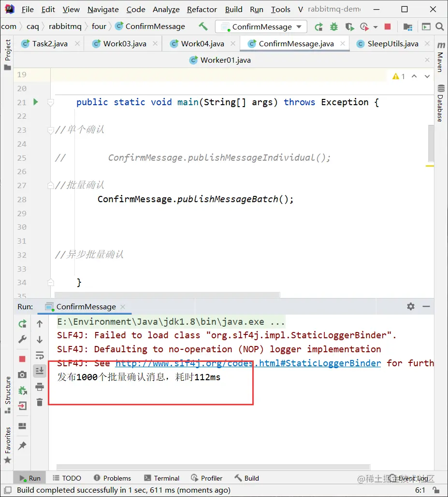Screen dimensions: 448x497
Task: Click the Restore Layout icon in Run panel
Action: pyautogui.click(x=22, y=426)
